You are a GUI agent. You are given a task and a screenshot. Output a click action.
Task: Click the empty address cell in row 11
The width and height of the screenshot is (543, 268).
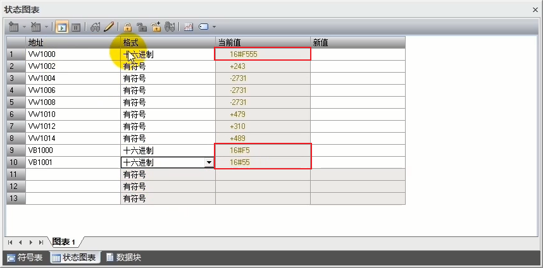[x=73, y=174]
